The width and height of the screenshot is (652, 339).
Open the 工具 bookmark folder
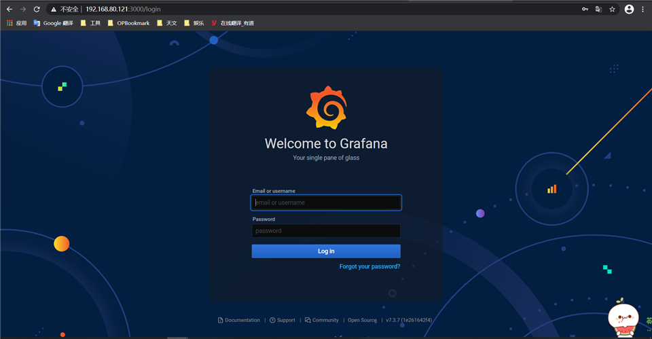pos(90,23)
